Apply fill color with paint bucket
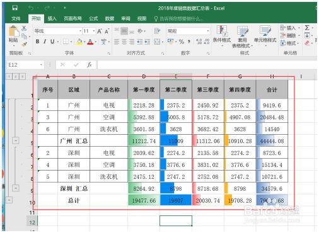Image resolution: width=319 pixels, height=233 pixels. coord(79,42)
